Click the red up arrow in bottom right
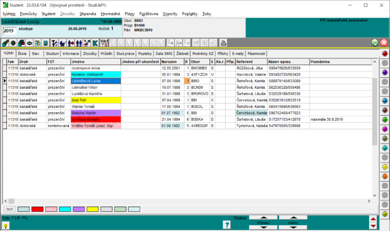Image resolution: width=390 pixels, height=231 pixels. pos(373,219)
